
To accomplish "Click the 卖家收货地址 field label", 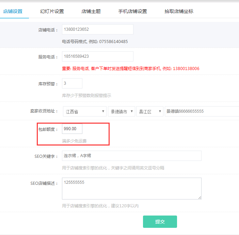I will [44, 111].
